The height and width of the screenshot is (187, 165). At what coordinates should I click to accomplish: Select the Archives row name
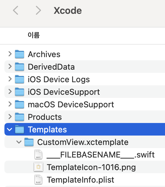[x=44, y=54]
